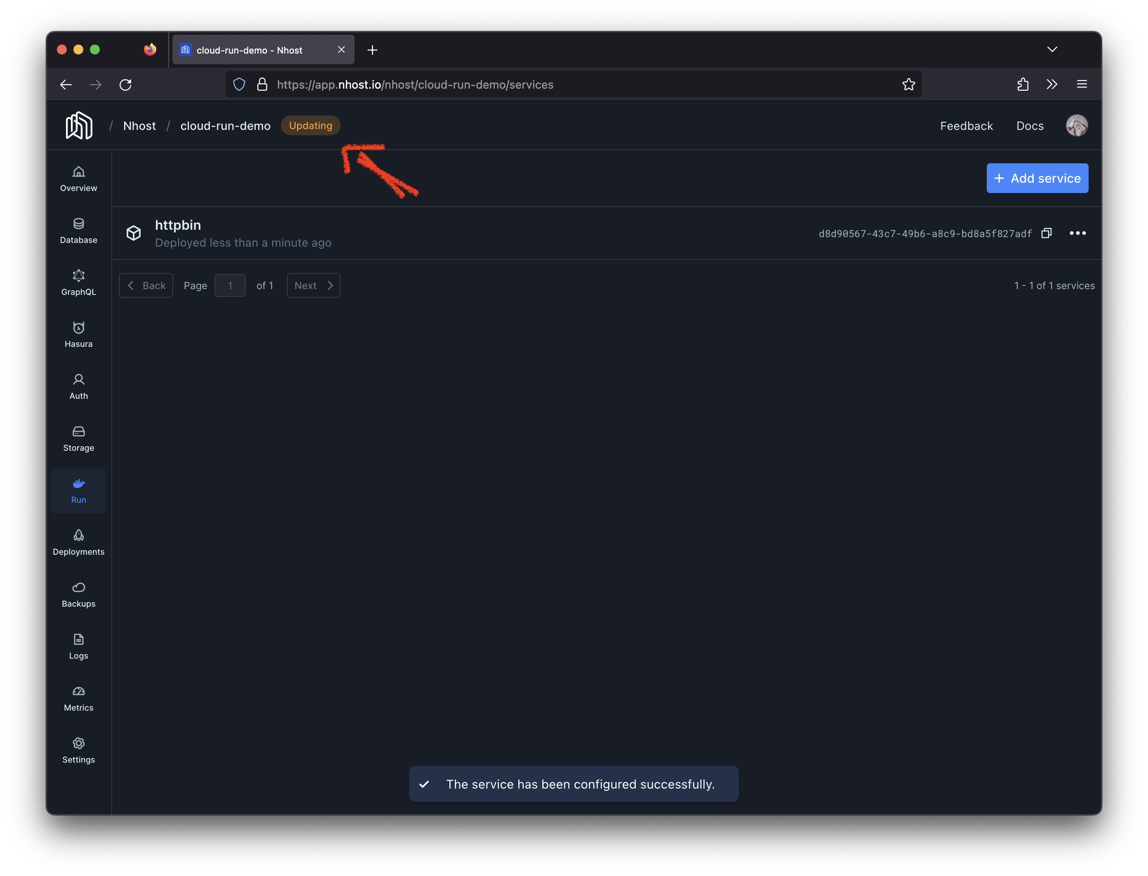
Task: Expand Firefox overflow toolbar chevrons
Action: point(1052,85)
